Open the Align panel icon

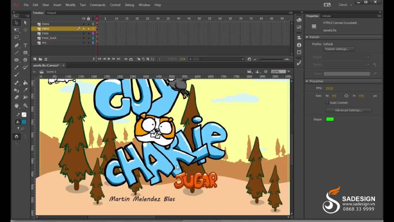(299, 38)
